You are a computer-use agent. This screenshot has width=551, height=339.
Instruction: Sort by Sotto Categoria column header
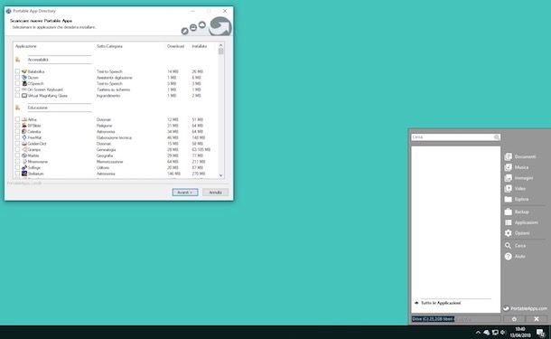coord(109,46)
